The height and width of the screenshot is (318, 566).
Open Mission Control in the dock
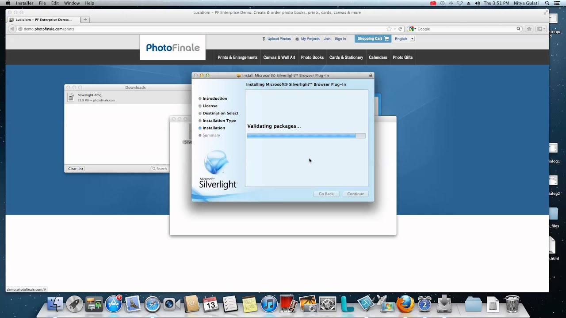94,304
